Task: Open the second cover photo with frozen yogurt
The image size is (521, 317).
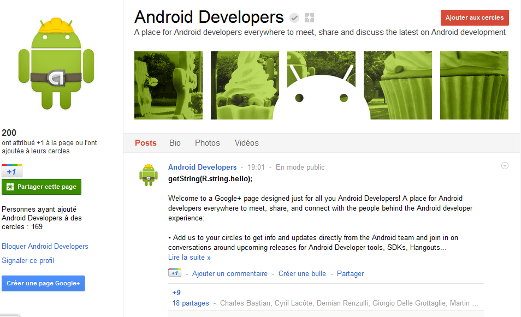Action: point(245,85)
